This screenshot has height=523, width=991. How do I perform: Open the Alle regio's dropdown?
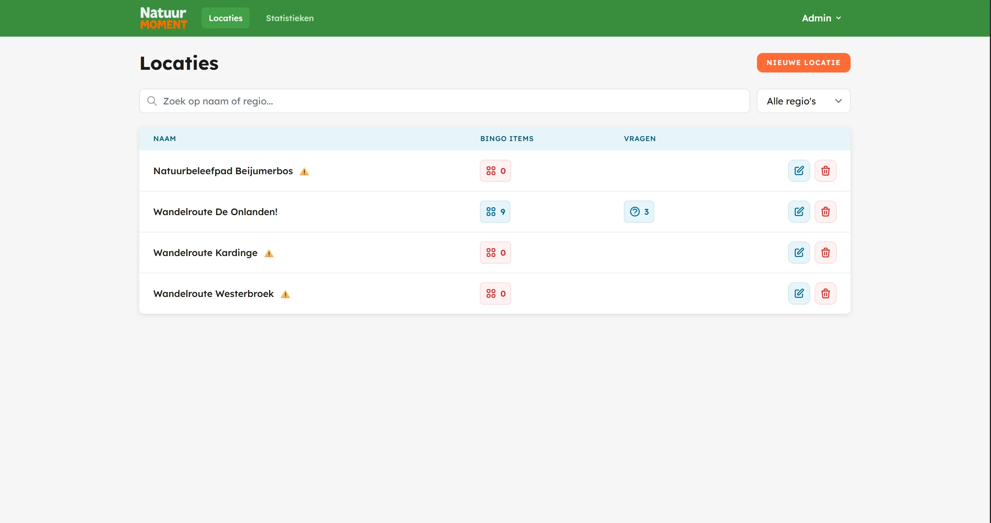click(x=803, y=101)
